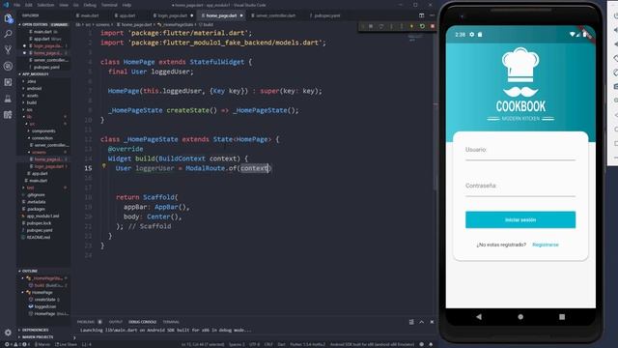618x348 pixels.
Task: Open the File menu
Action: [17, 5]
